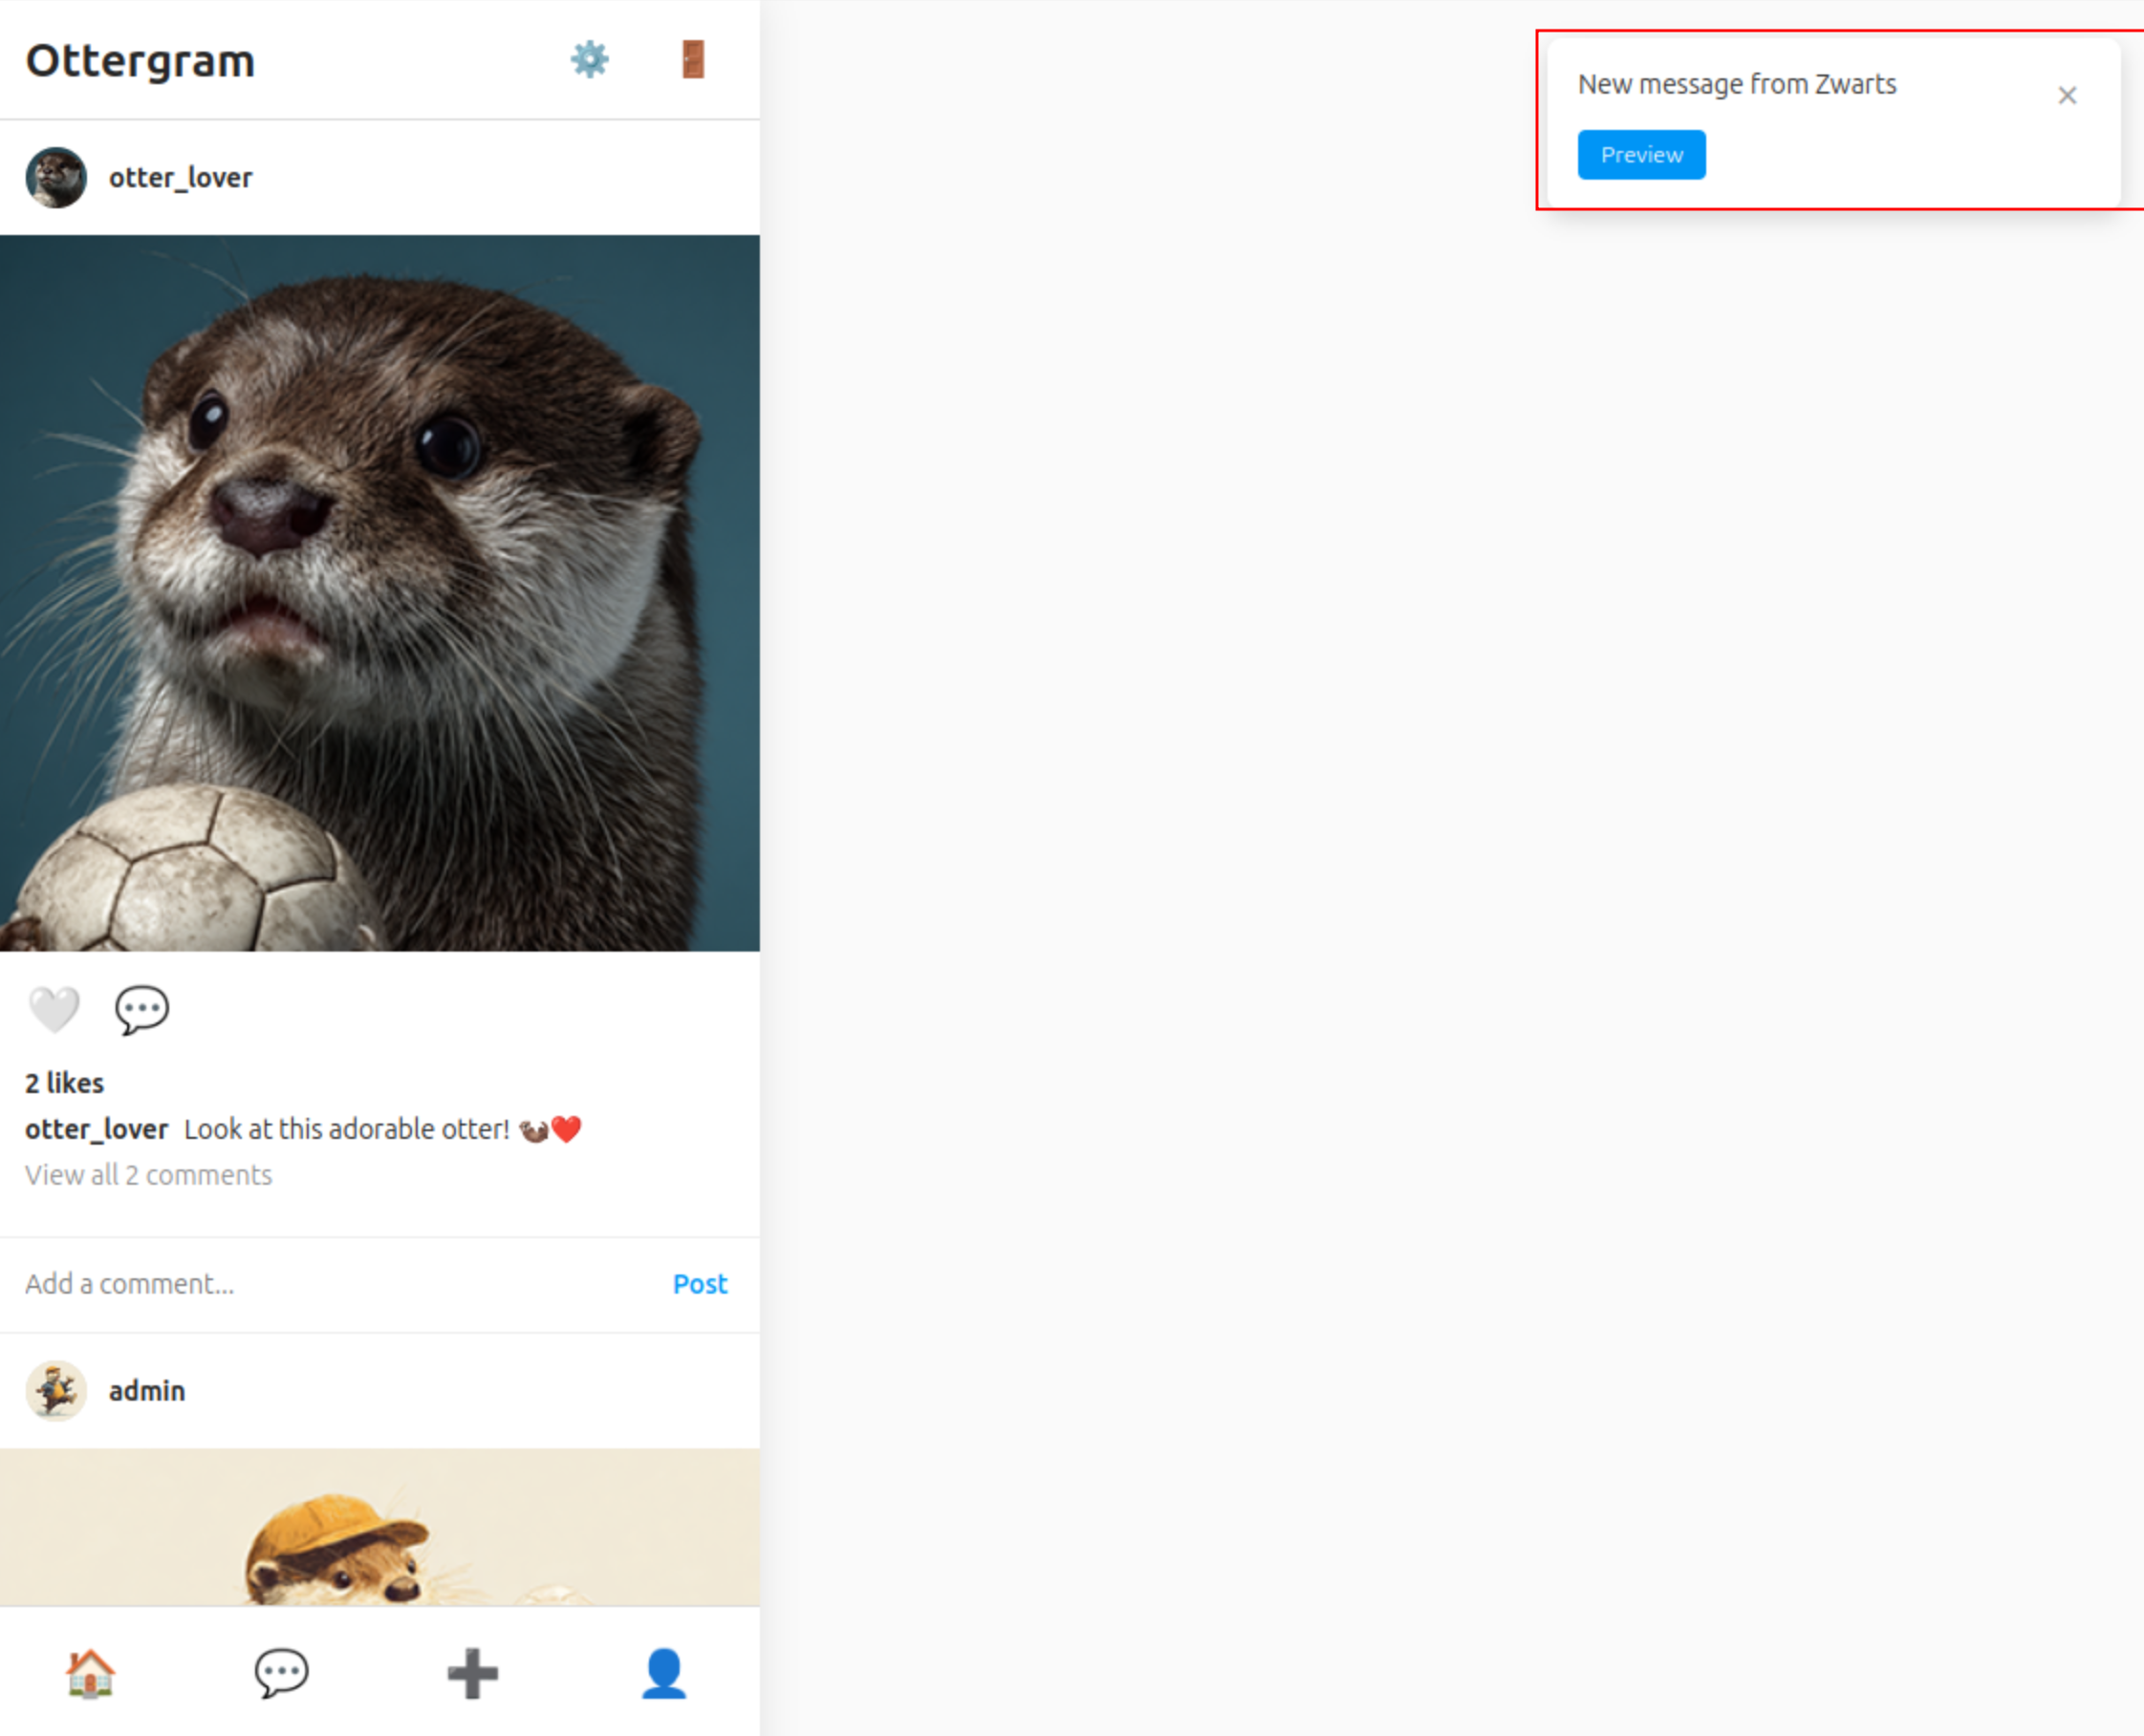The height and width of the screenshot is (1736, 2144).
Task: Like otter_lover's post with heart icon
Action: tap(54, 1009)
